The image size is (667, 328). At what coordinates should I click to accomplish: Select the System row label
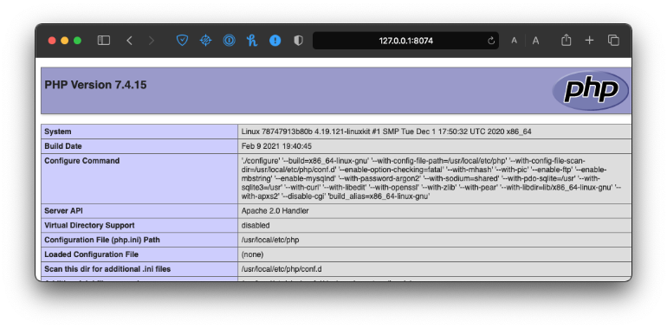click(x=58, y=132)
